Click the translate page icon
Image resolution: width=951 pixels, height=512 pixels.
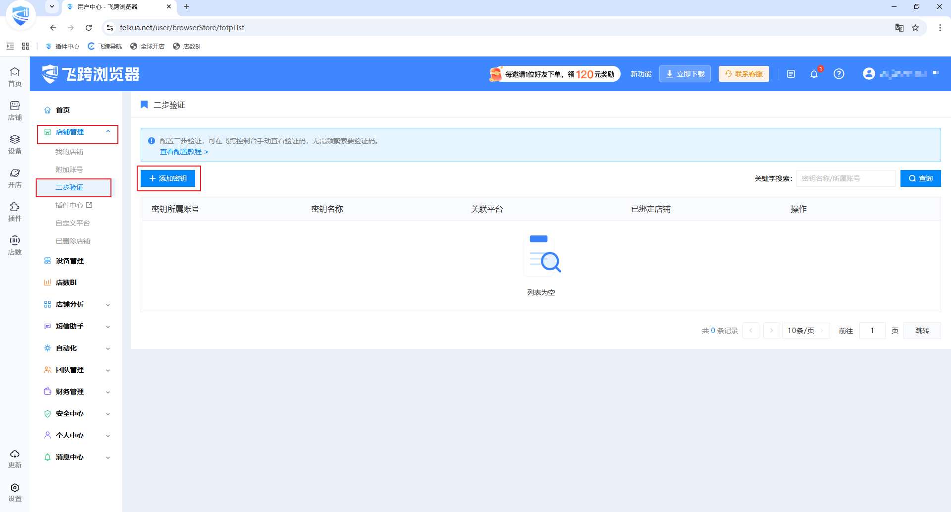[899, 28]
